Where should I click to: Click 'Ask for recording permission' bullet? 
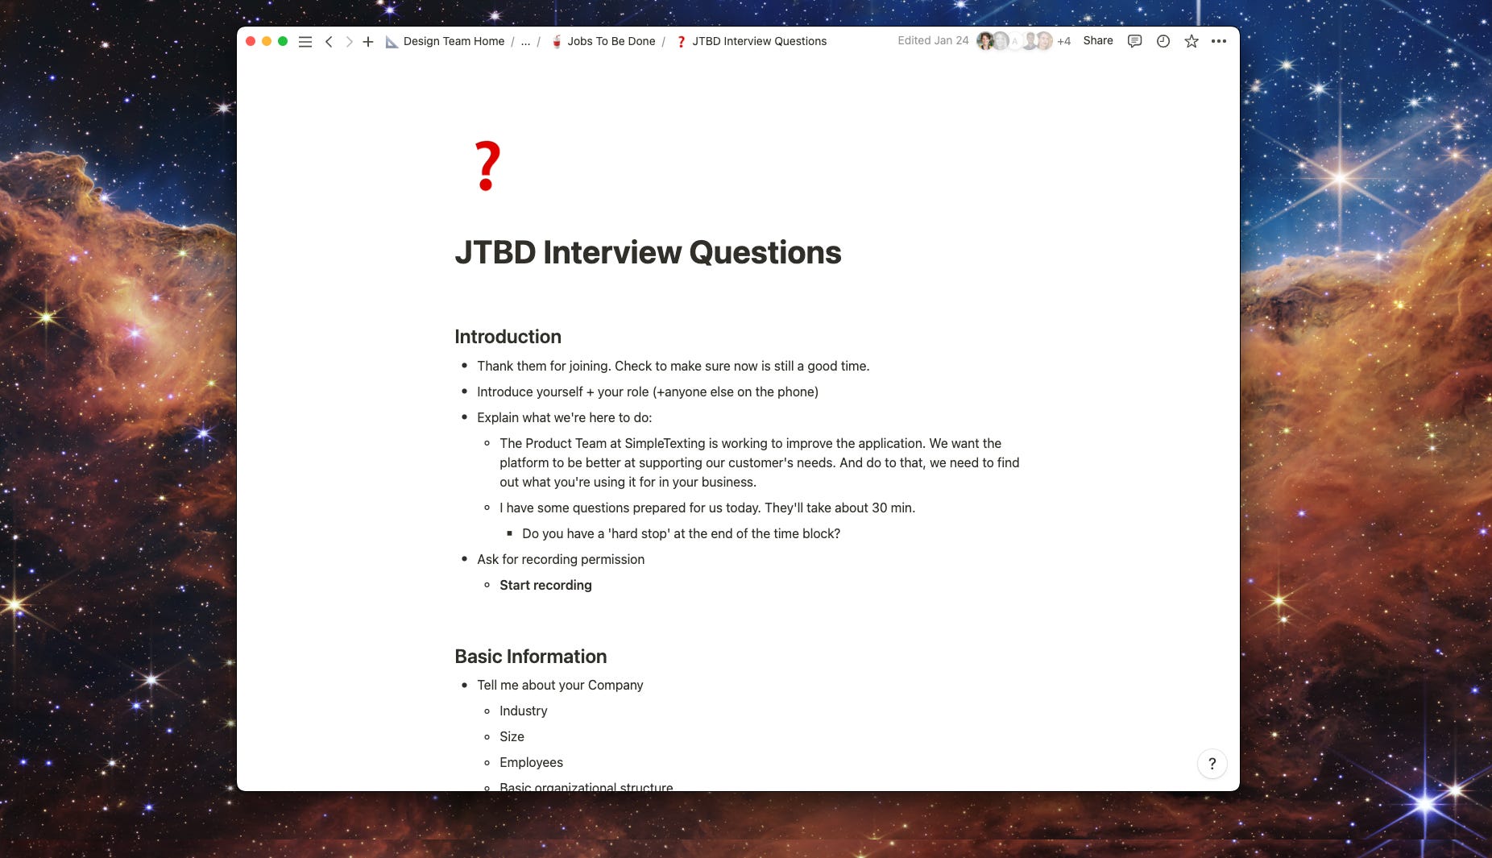click(560, 559)
